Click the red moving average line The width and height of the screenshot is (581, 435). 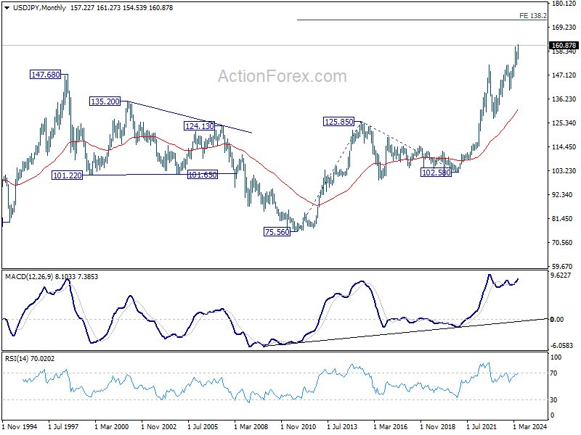pos(275,174)
